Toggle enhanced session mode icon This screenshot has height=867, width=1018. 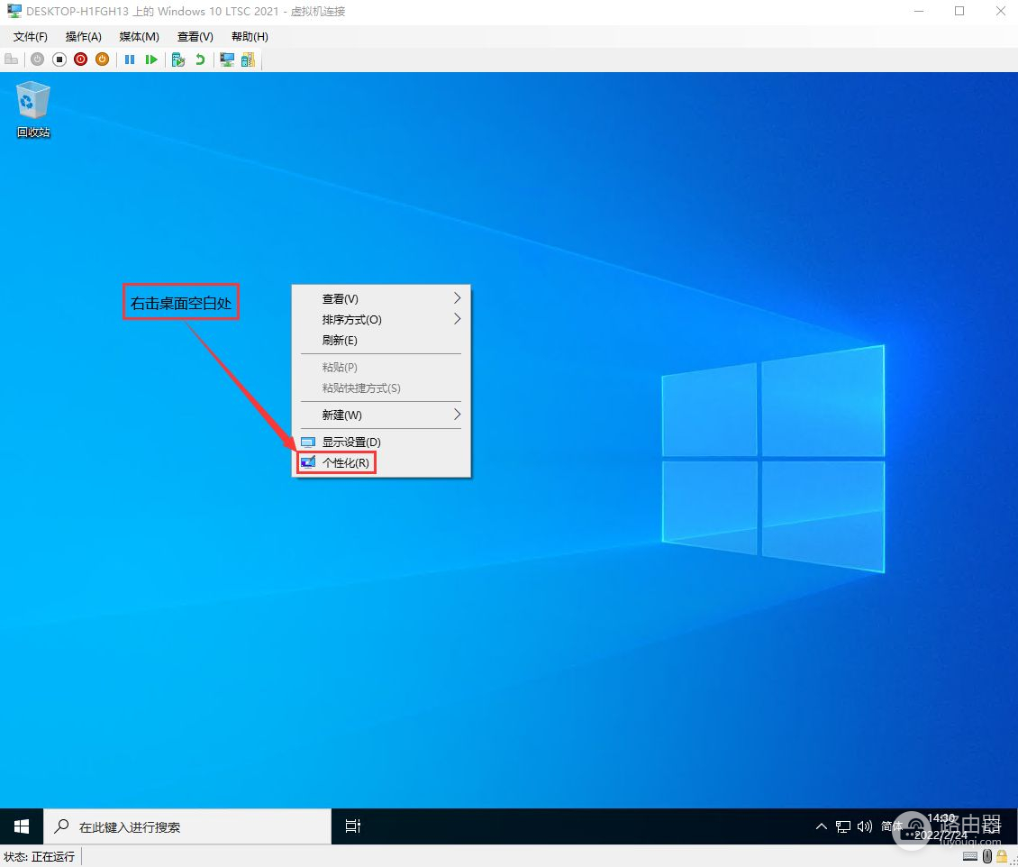[227, 59]
